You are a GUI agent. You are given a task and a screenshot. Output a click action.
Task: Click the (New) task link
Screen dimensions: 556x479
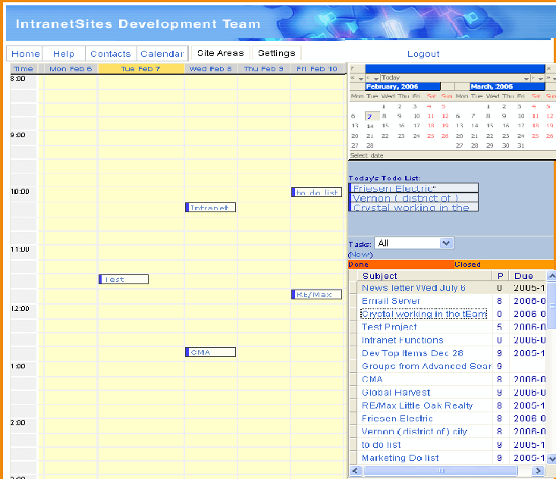[360, 255]
